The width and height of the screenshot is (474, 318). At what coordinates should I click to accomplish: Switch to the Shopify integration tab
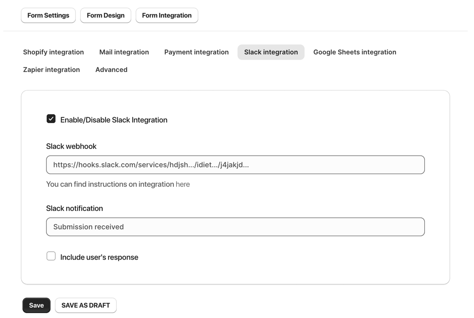point(53,52)
